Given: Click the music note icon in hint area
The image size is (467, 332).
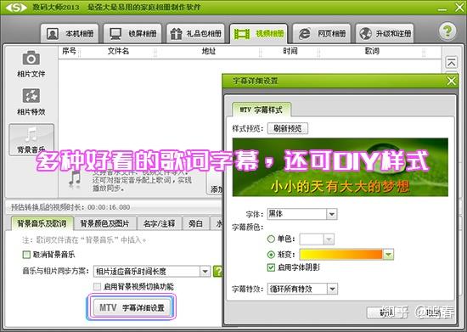Looking at the screenshot, I should coord(75,180).
